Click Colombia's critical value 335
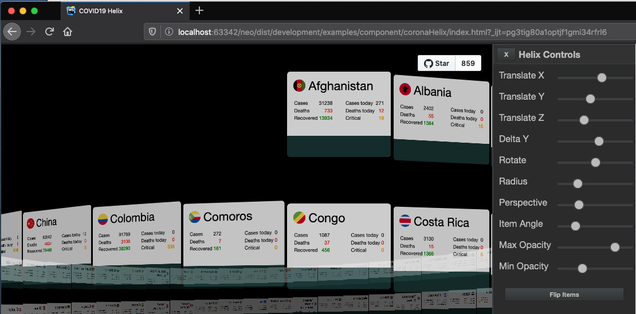Image resolution: width=636 pixels, height=314 pixels. (x=171, y=246)
